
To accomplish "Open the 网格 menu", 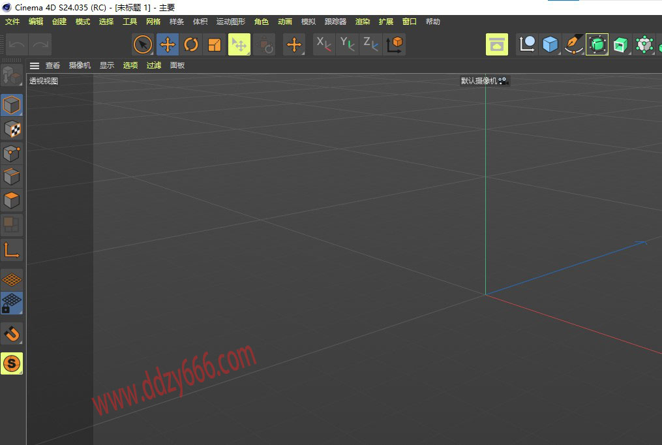I will 153,22.
